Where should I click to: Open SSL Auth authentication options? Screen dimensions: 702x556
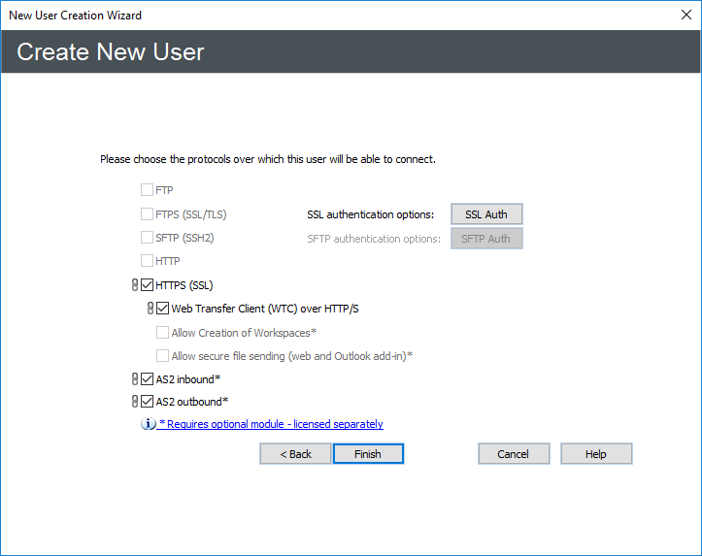click(486, 214)
